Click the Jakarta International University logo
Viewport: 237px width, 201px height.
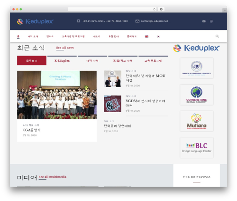point(197,68)
